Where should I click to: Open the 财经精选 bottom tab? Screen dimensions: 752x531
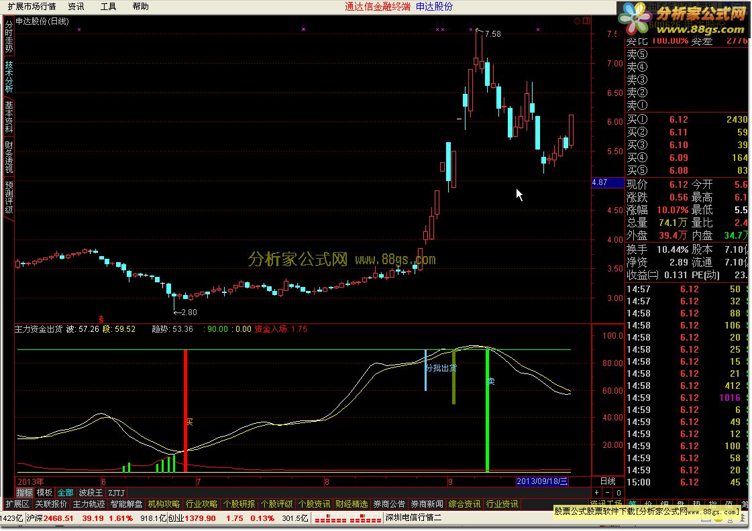(352, 504)
